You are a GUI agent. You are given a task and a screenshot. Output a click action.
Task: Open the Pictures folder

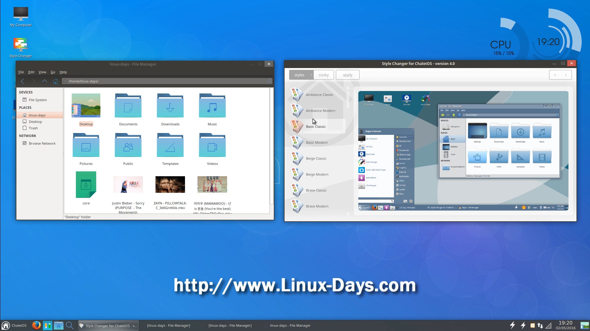point(86,149)
